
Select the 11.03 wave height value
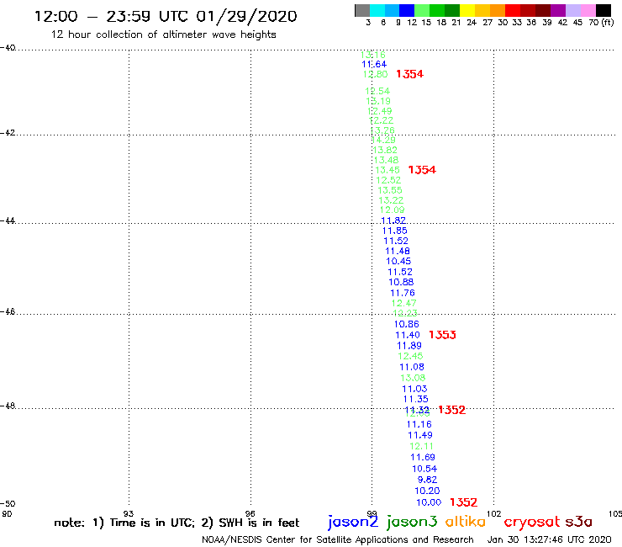click(x=414, y=389)
